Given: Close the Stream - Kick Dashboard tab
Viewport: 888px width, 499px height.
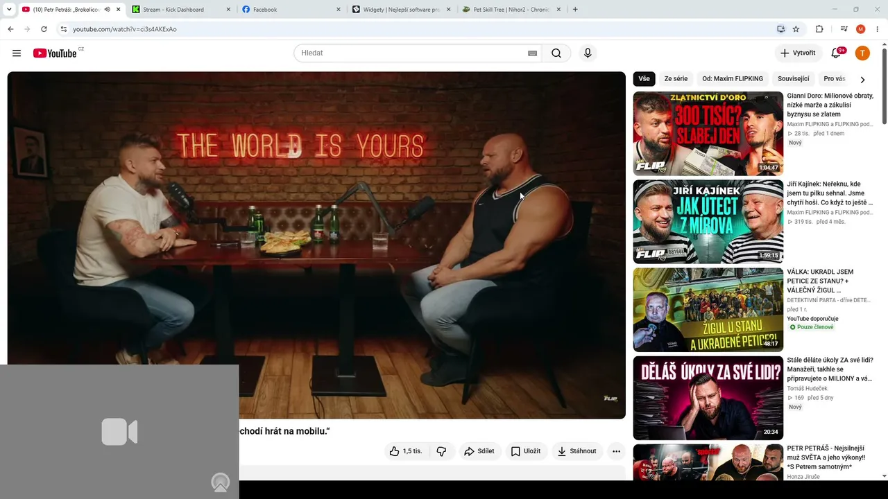Looking at the screenshot, I should [228, 10].
